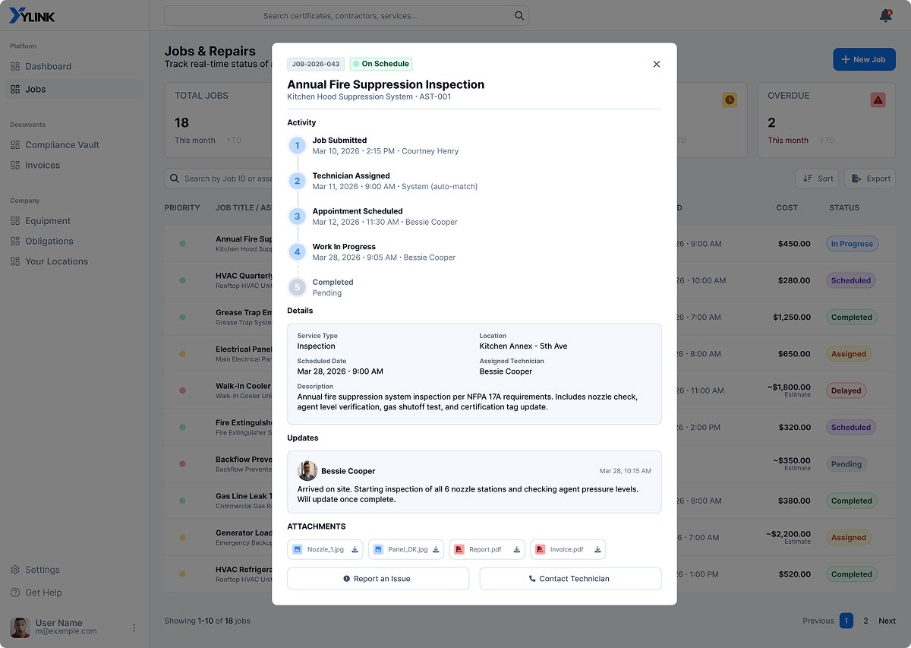Open Invoices in the sidebar
This screenshot has width=911, height=648.
pos(74,165)
